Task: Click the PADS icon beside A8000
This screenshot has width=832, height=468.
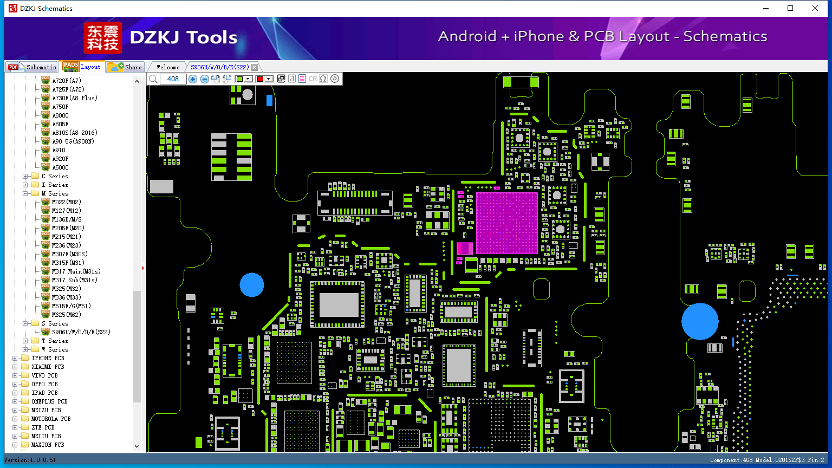Action: (45, 115)
